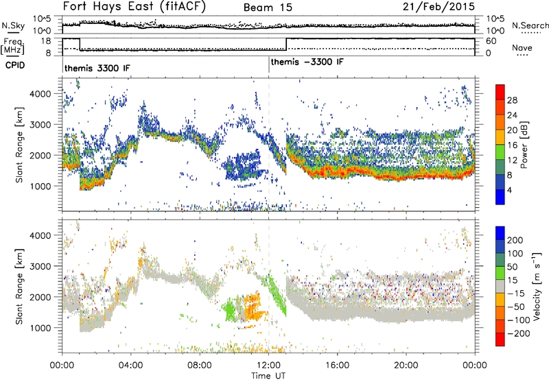Click the power panel 'Slant Range [km]' label
Viewport: 549px width, 380px height.
(19, 145)
